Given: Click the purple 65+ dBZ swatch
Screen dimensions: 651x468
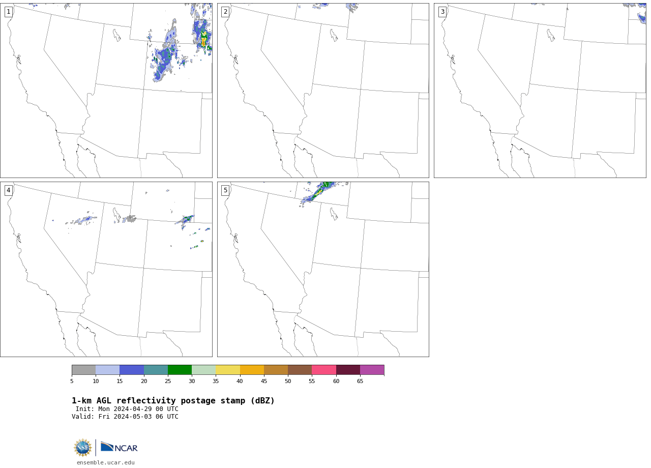Looking at the screenshot, I should click(x=372, y=370).
